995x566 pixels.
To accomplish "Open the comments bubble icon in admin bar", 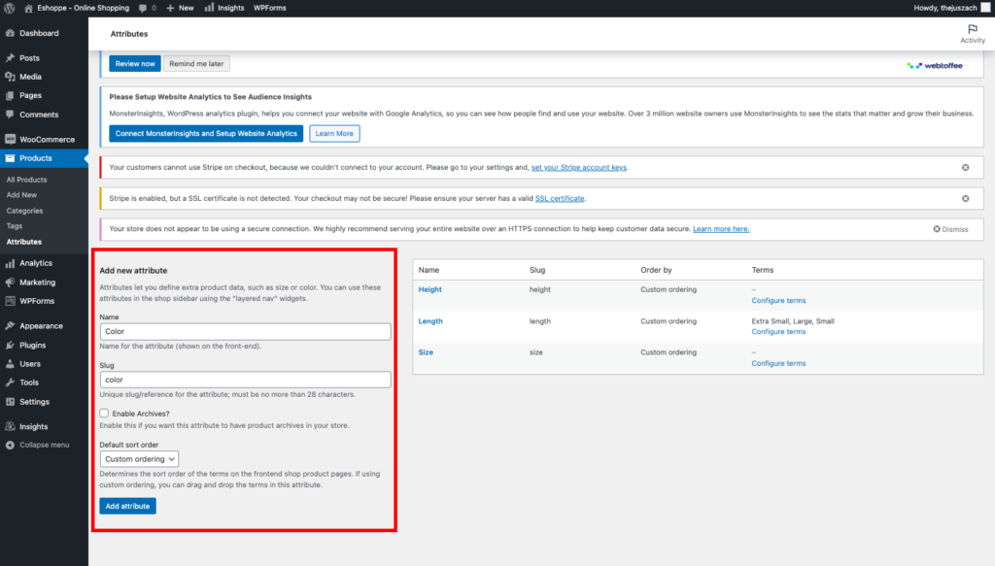I will click(143, 8).
